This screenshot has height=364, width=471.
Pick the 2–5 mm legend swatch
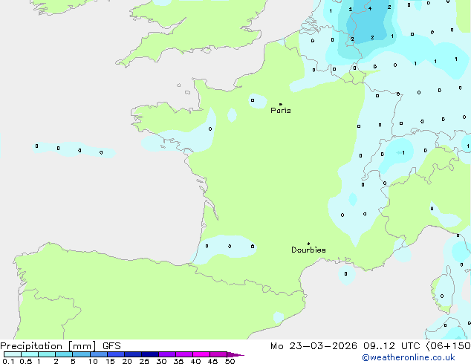click(x=64, y=354)
